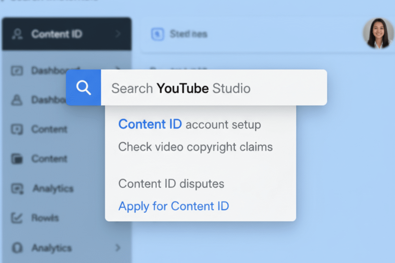395x263 pixels.
Task: Click Content ID account setup suggestion
Action: click(x=190, y=124)
